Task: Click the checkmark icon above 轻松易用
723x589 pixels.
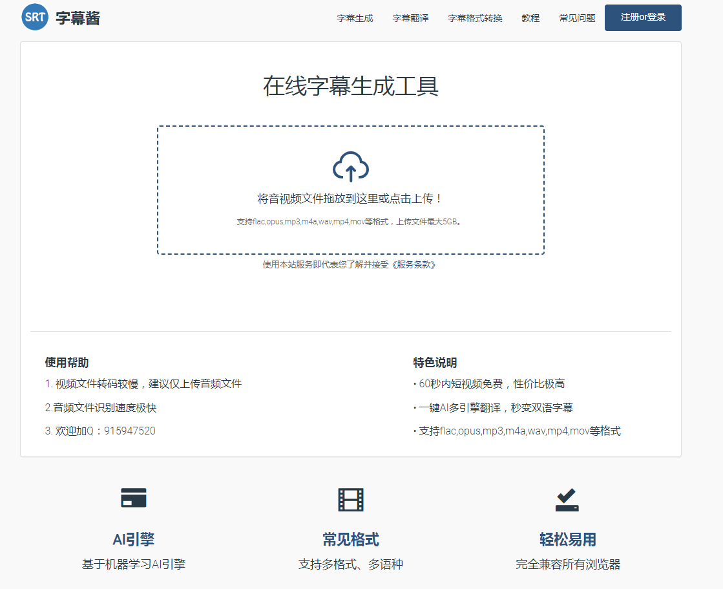Action: 567,500
